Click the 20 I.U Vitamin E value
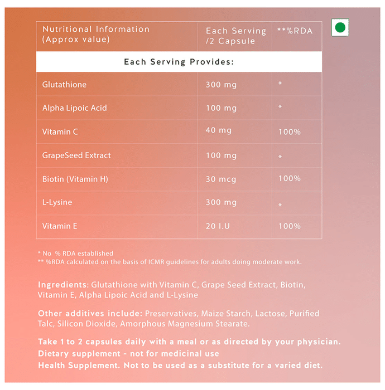The image size is (385, 390). pos(218,226)
